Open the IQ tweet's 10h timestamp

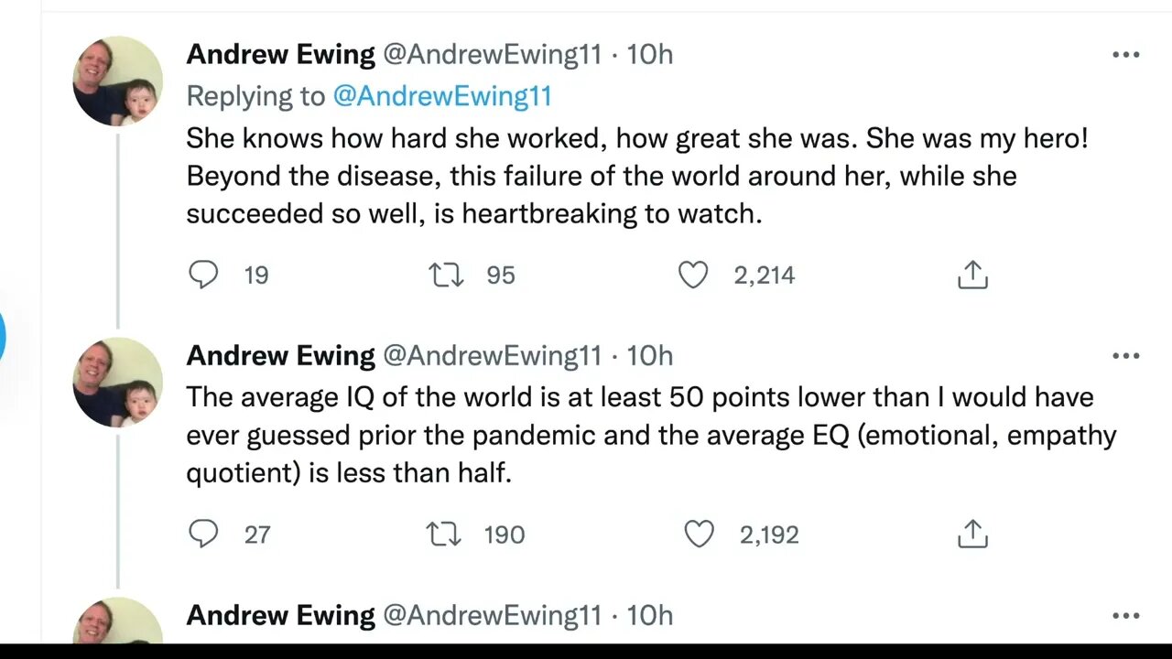click(x=649, y=355)
